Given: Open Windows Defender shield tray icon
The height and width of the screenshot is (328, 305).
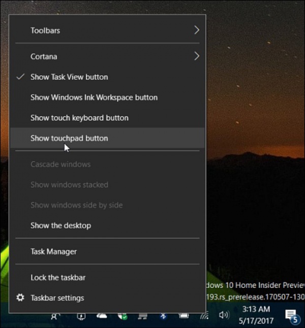Looking at the screenshot, I should coord(123,317).
